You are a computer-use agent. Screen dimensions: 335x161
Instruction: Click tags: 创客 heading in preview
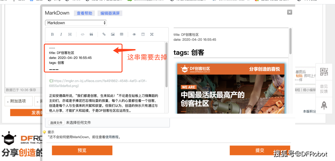click(x=189, y=53)
